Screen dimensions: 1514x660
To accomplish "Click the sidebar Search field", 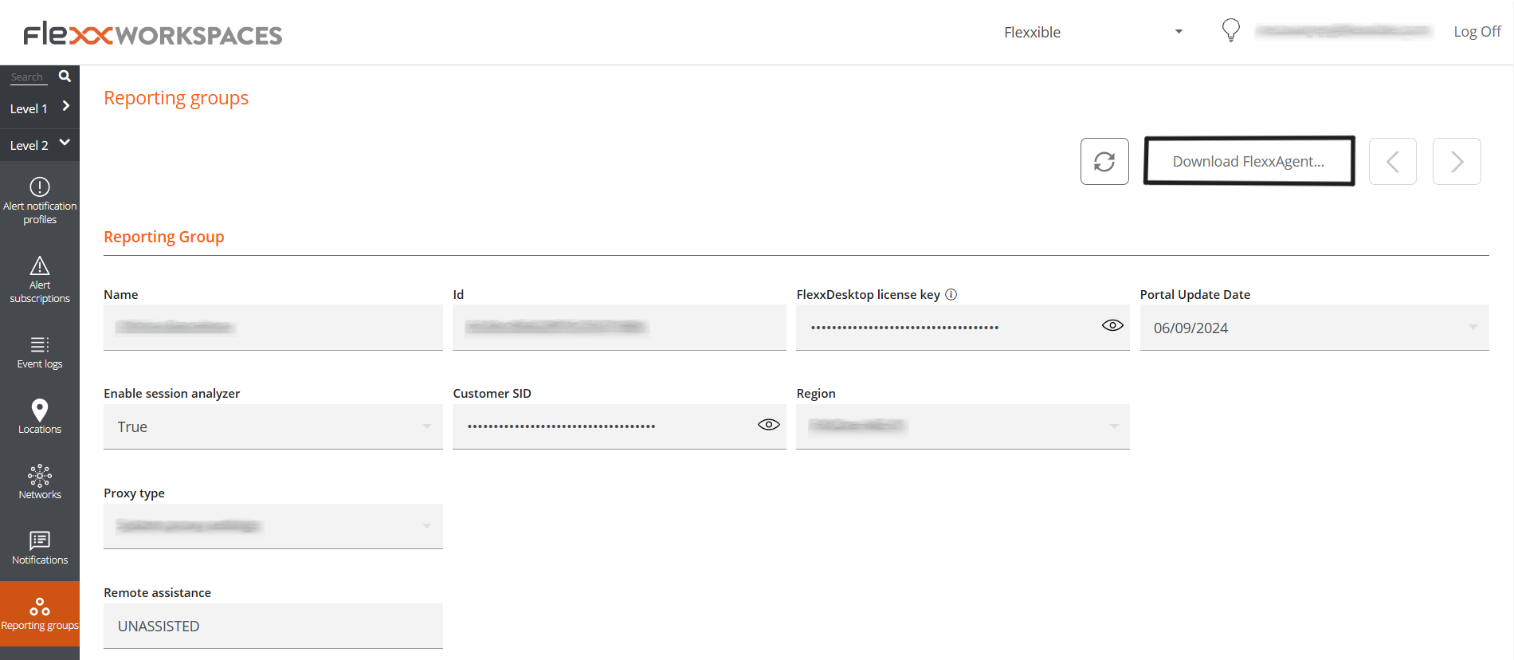I will [29, 77].
